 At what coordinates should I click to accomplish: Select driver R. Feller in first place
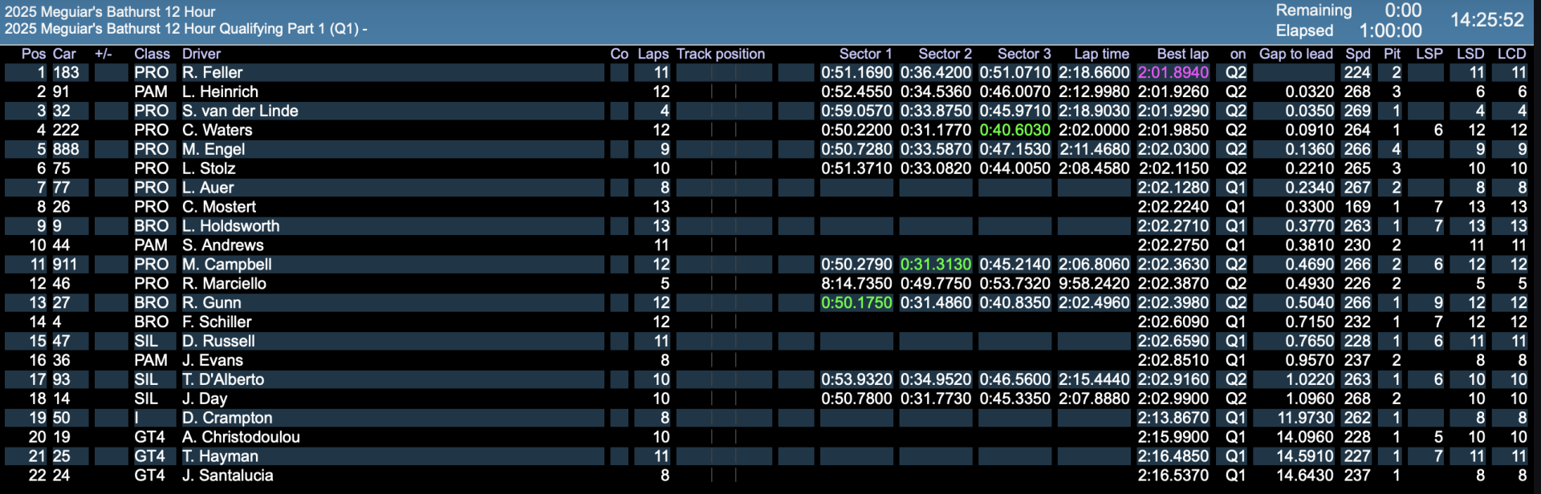point(212,73)
